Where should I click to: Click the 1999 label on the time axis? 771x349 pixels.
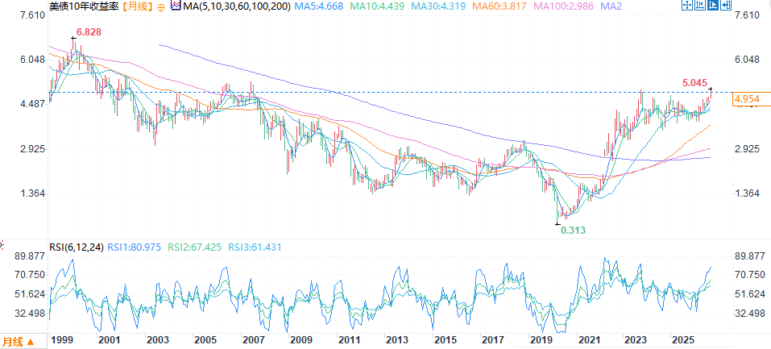point(61,340)
